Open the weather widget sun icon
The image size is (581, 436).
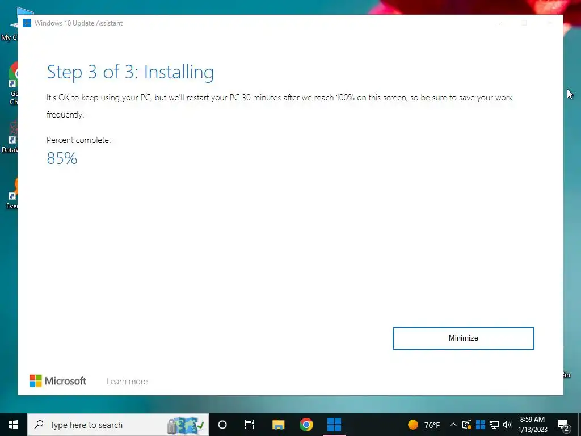tap(413, 425)
